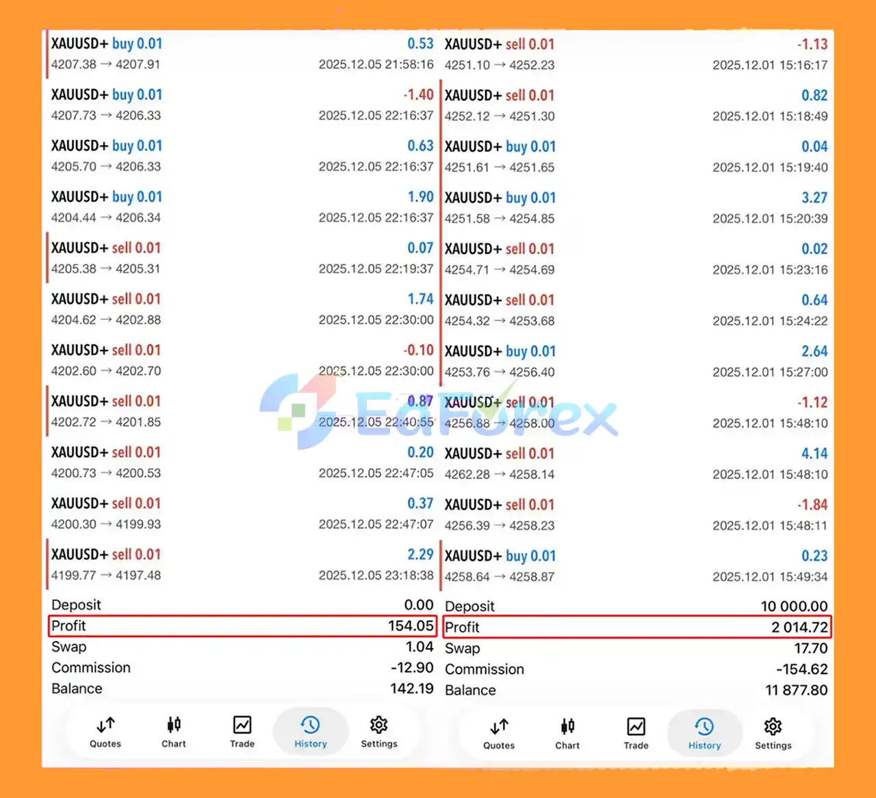Tap buy trade with -1.40 loss
876x798 pixels.
coord(242,105)
